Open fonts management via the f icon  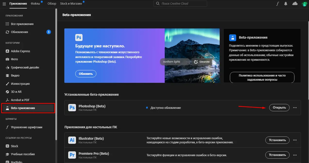pos(277,4)
